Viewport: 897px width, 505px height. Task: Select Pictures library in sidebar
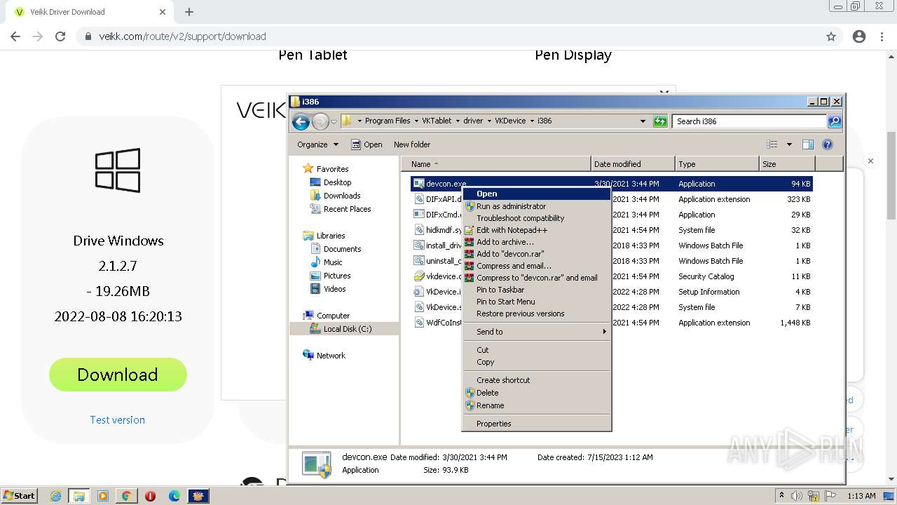pos(337,276)
